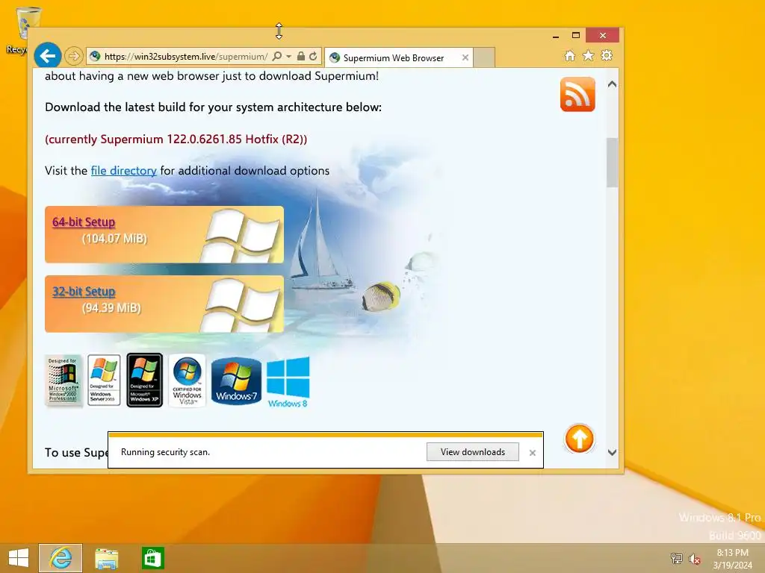
Task: Click the Certified for Windows Vista badge
Action: tap(187, 381)
